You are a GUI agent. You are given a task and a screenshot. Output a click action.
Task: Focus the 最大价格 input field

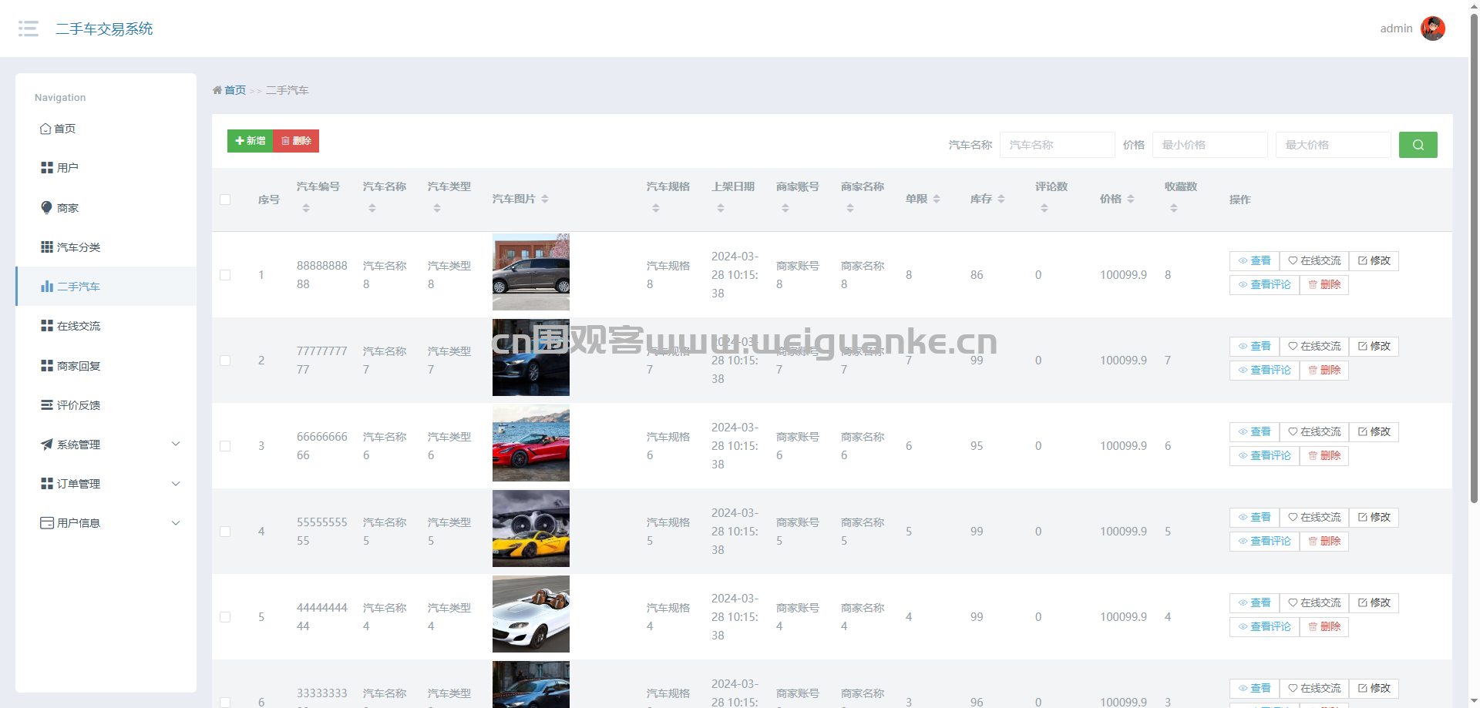click(1333, 145)
